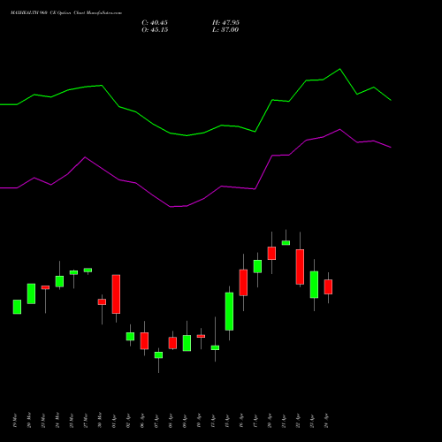442x442 pixels.
Task: Select the high value H: 47.95
Action: 225,23
